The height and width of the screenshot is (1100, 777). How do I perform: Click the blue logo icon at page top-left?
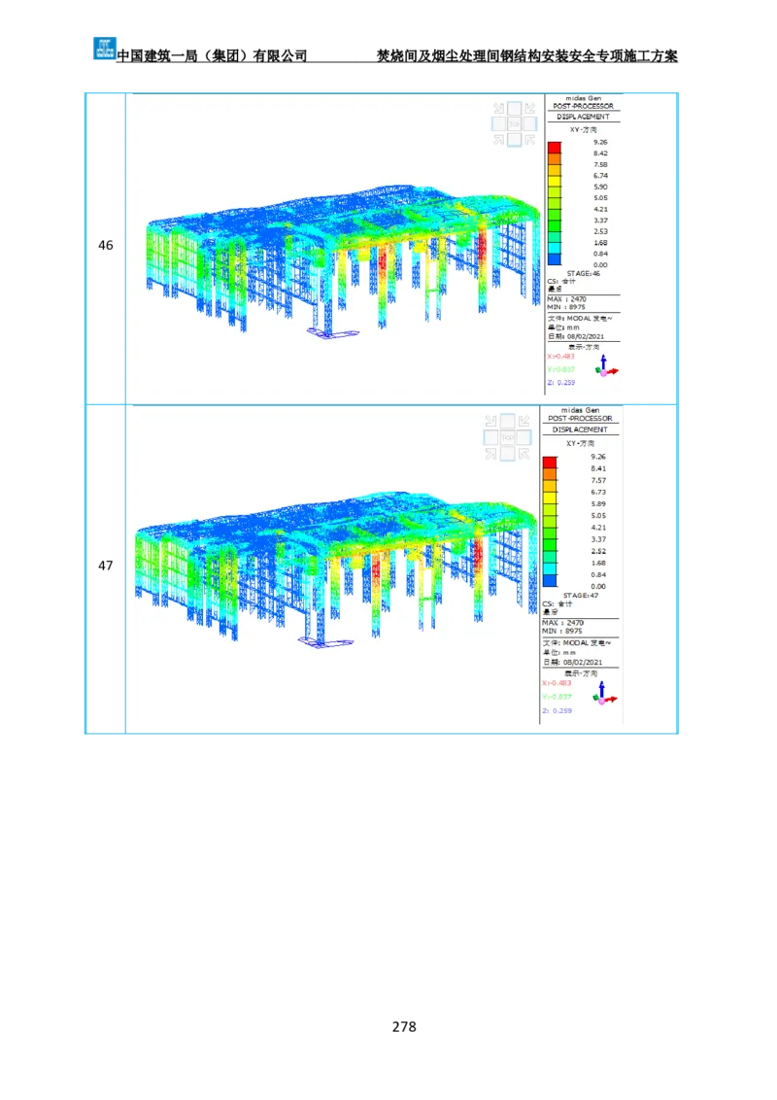click(x=104, y=47)
